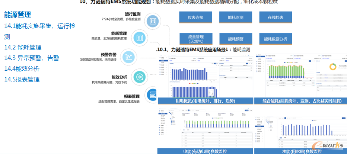347x154 pixels.
Task: Select the 电能(有功电量)参数监控 dashboard screenshot
Action: pyautogui.click(x=206, y=128)
